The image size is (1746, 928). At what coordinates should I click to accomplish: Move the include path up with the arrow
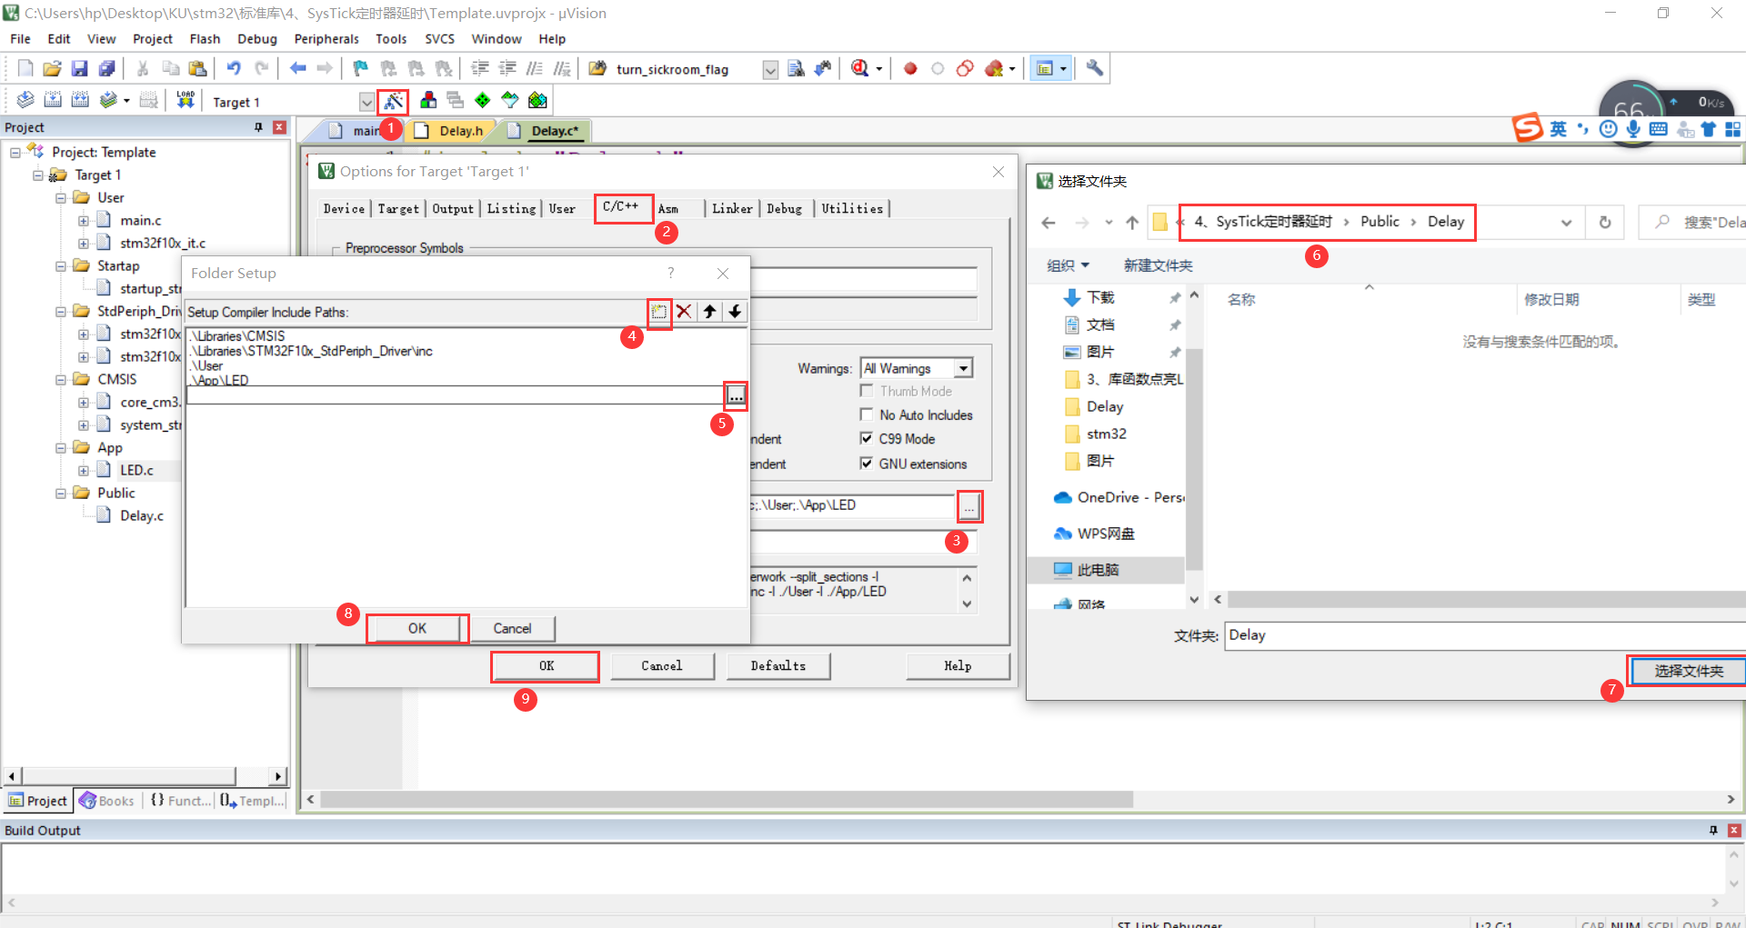pos(709,312)
